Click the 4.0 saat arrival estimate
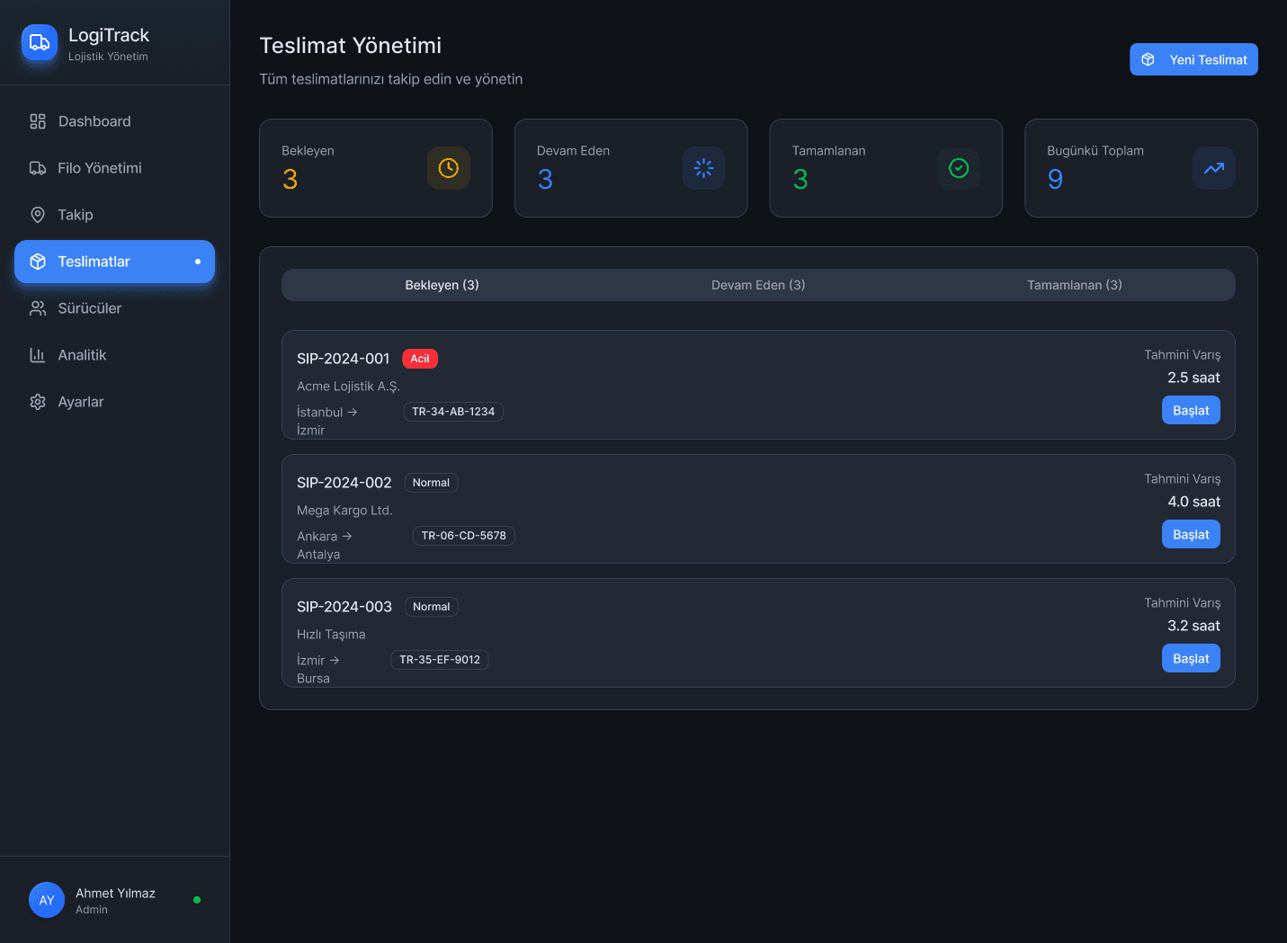Viewport: 1287px width, 943px height. [1193, 502]
